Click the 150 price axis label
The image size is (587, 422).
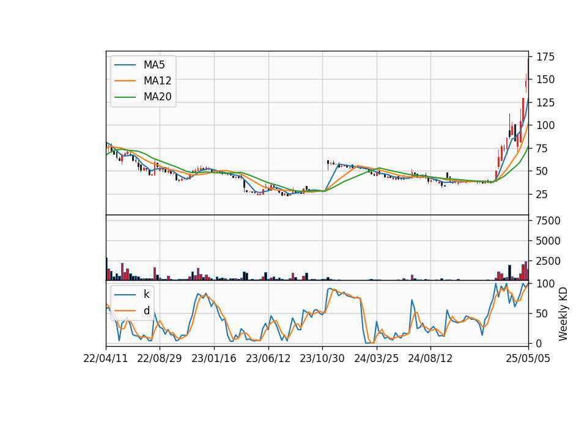(x=545, y=80)
